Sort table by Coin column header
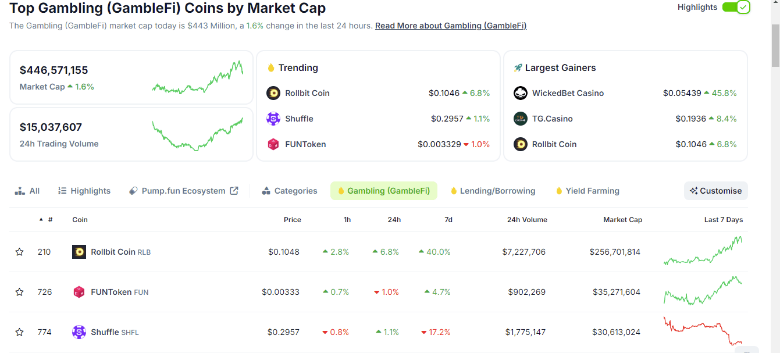The height and width of the screenshot is (353, 780). tap(80, 220)
